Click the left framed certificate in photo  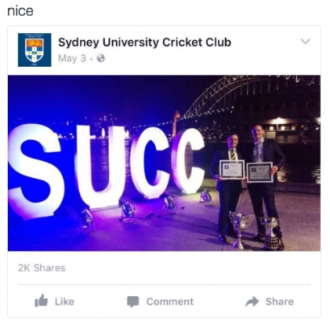[x=232, y=169]
